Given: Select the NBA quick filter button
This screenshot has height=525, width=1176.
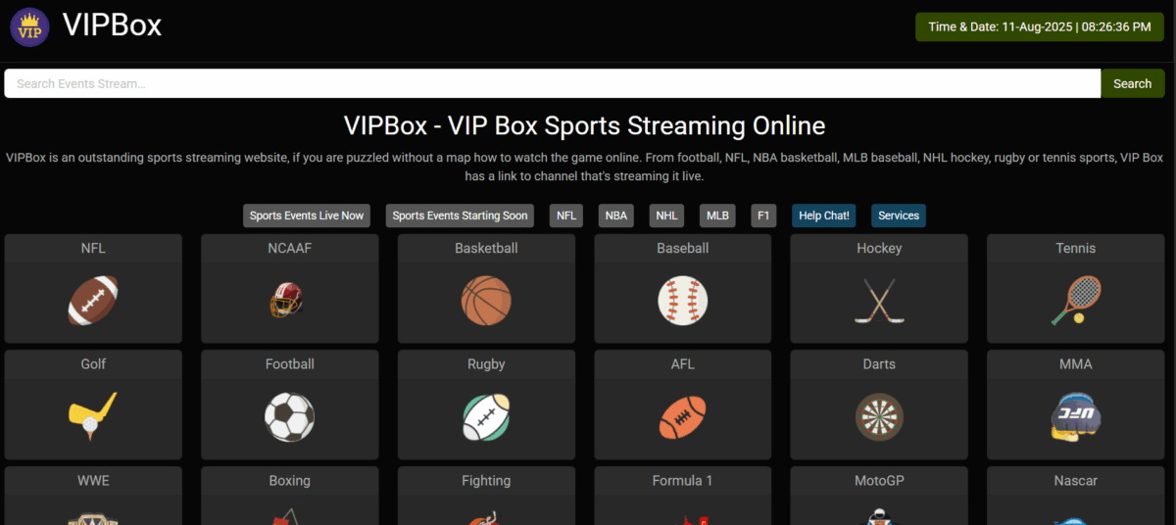Looking at the screenshot, I should (x=615, y=215).
